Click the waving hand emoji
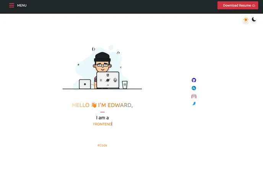The height and width of the screenshot is (196, 263). click(94, 105)
